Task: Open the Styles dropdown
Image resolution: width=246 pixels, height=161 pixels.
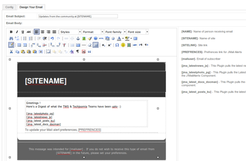Action: coord(70,32)
